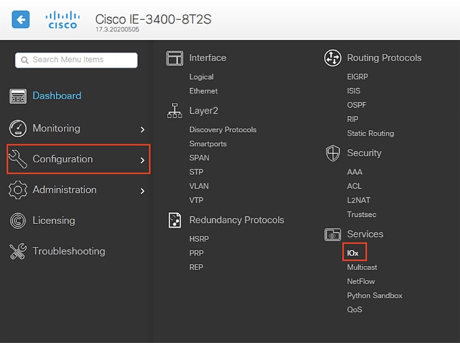Open the Administration menu item

(x=64, y=190)
